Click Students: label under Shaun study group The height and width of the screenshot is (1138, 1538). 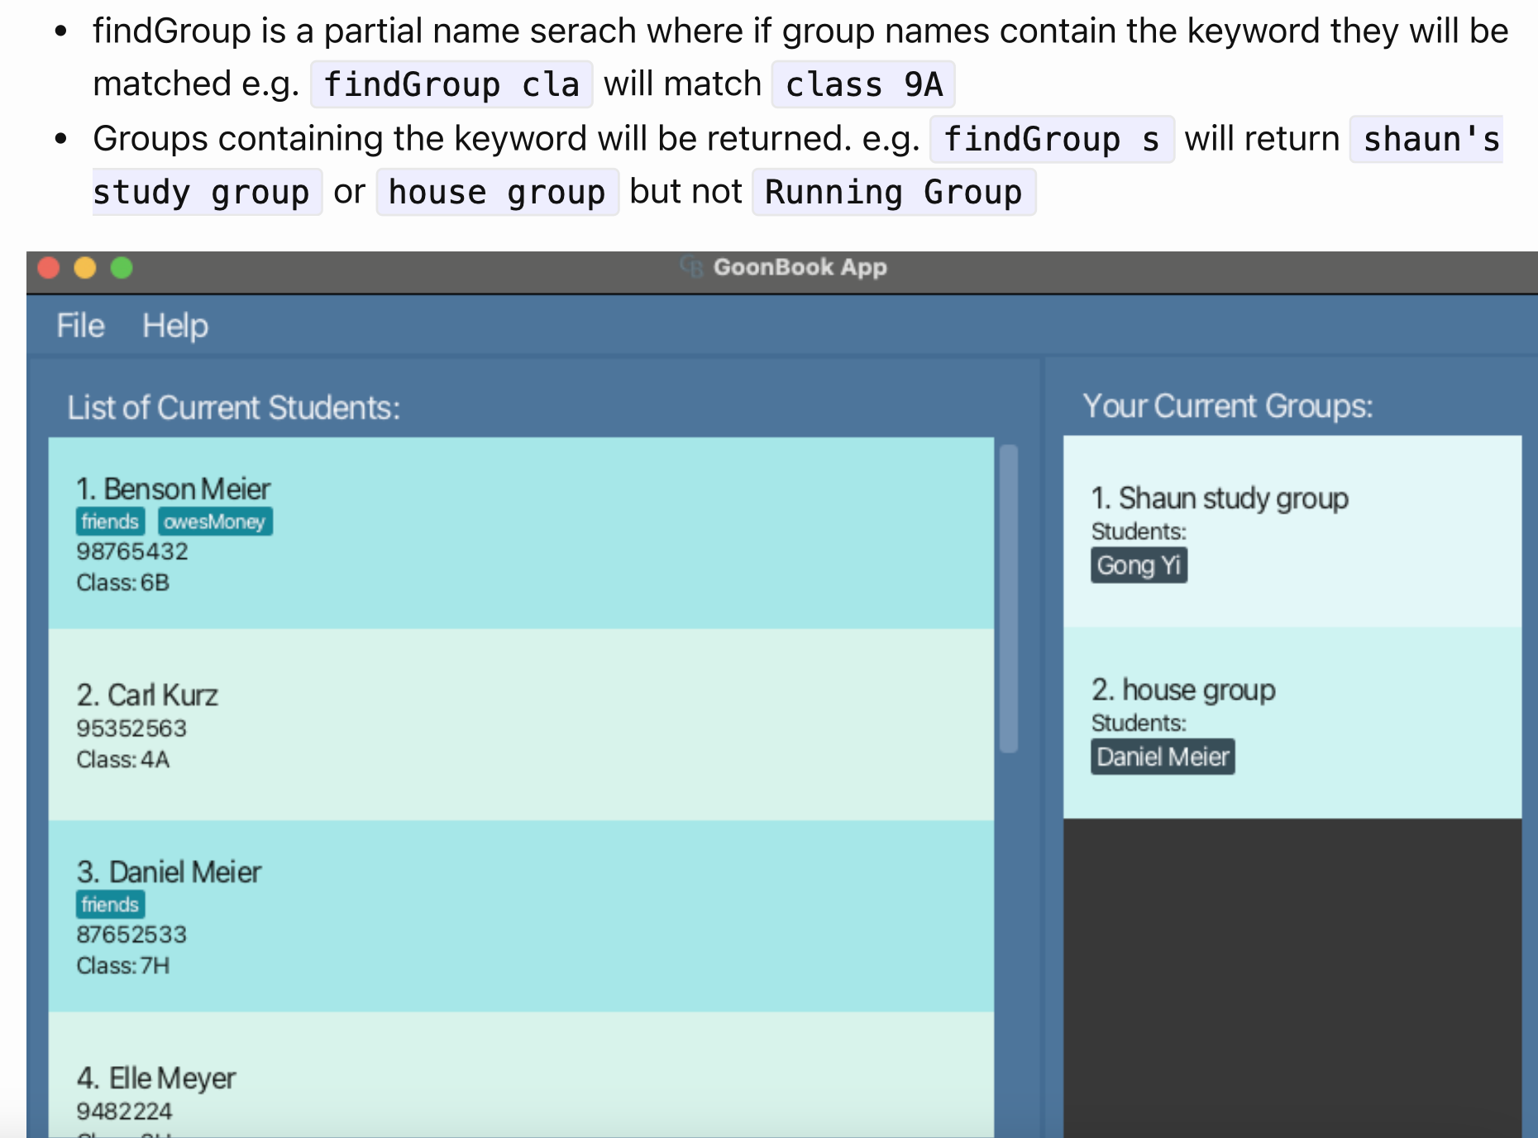tap(1139, 532)
